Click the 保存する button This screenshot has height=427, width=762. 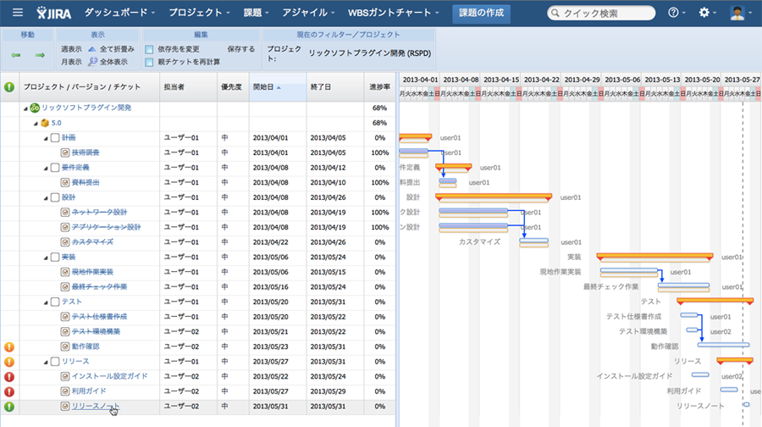point(241,49)
